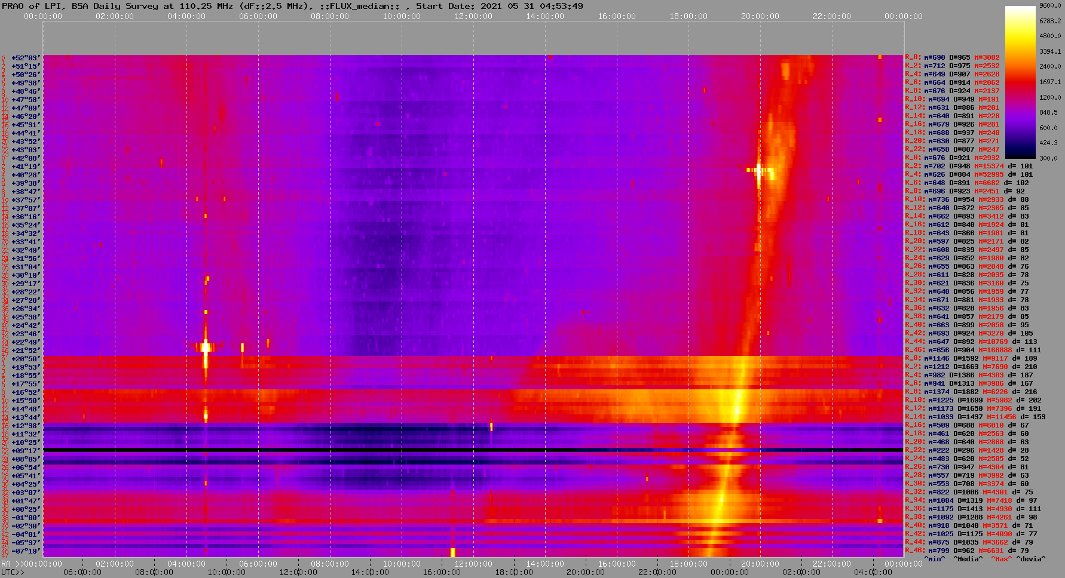Click the 14:00:00 label on the top axis
The height and width of the screenshot is (578, 1065).
[545, 16]
